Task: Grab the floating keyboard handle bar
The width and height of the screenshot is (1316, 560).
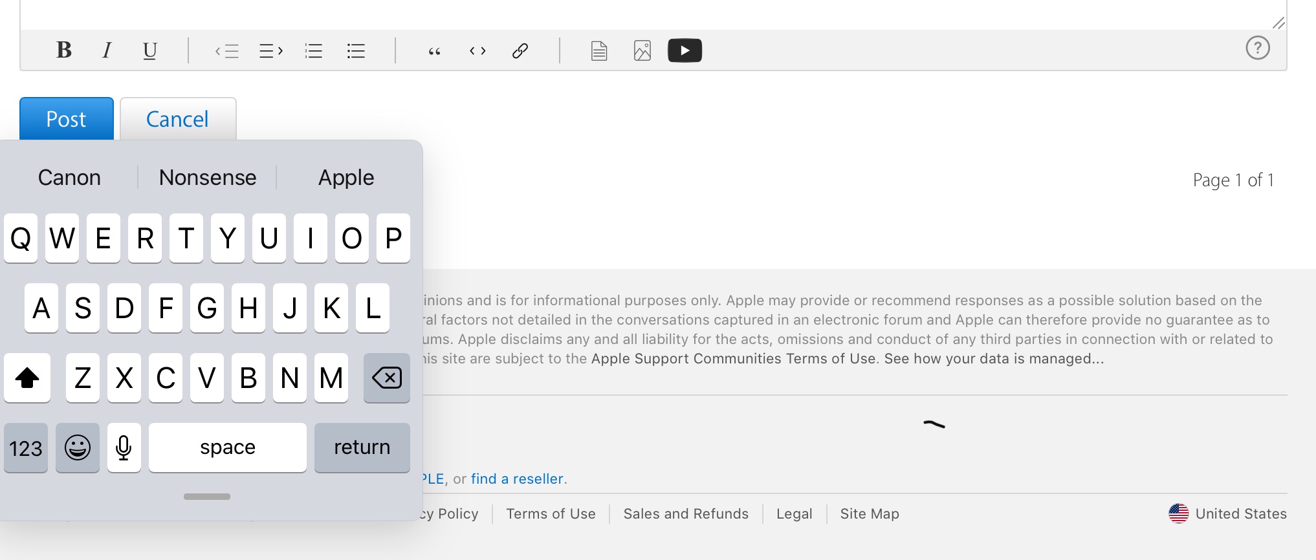Action: tap(207, 497)
